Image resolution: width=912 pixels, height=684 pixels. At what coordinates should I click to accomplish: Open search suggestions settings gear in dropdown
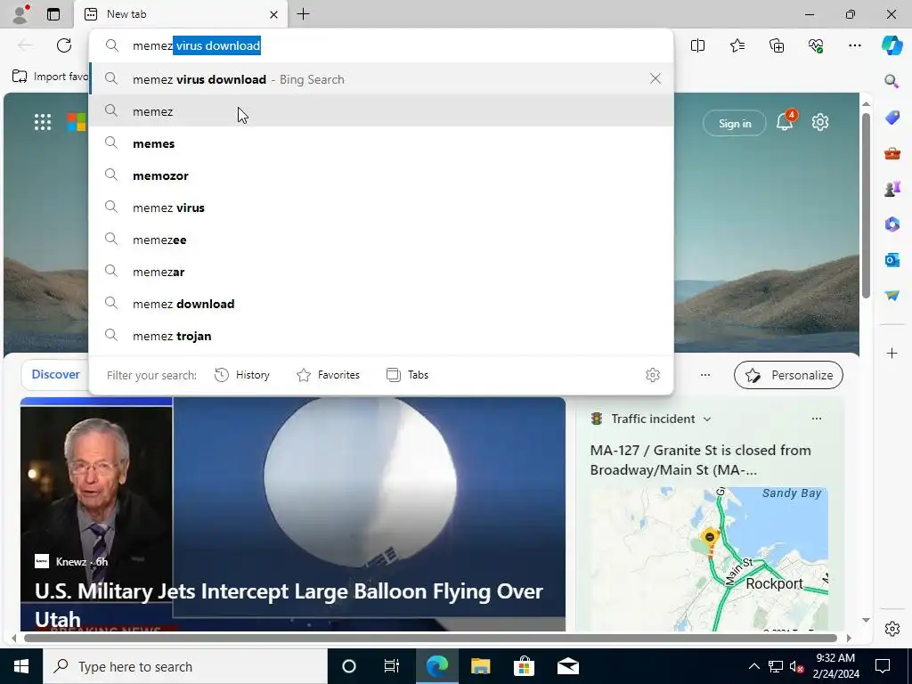click(x=653, y=375)
